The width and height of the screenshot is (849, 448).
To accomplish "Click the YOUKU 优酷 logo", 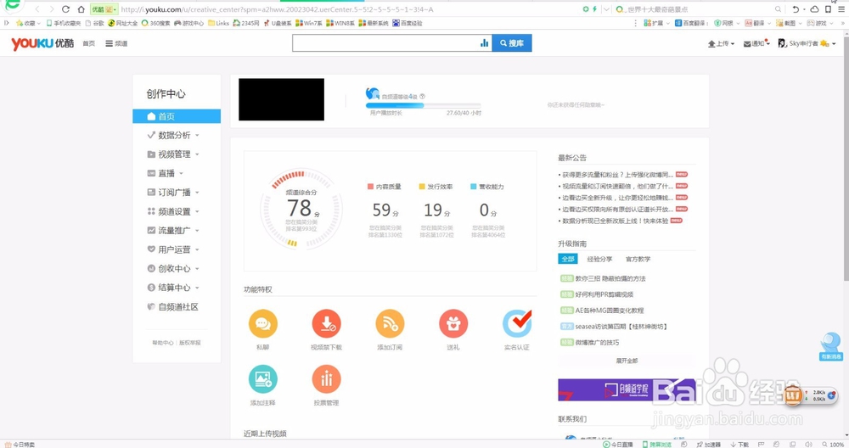I will (x=42, y=43).
